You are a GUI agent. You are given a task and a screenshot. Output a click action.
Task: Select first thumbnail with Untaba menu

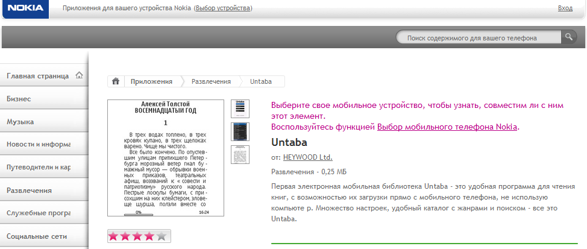240,109
